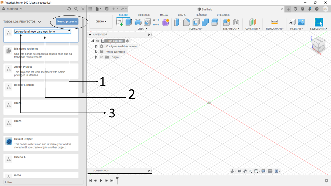This screenshot has width=331, height=186.
Task: Open the job status clock icon
Action: (x=303, y=9)
